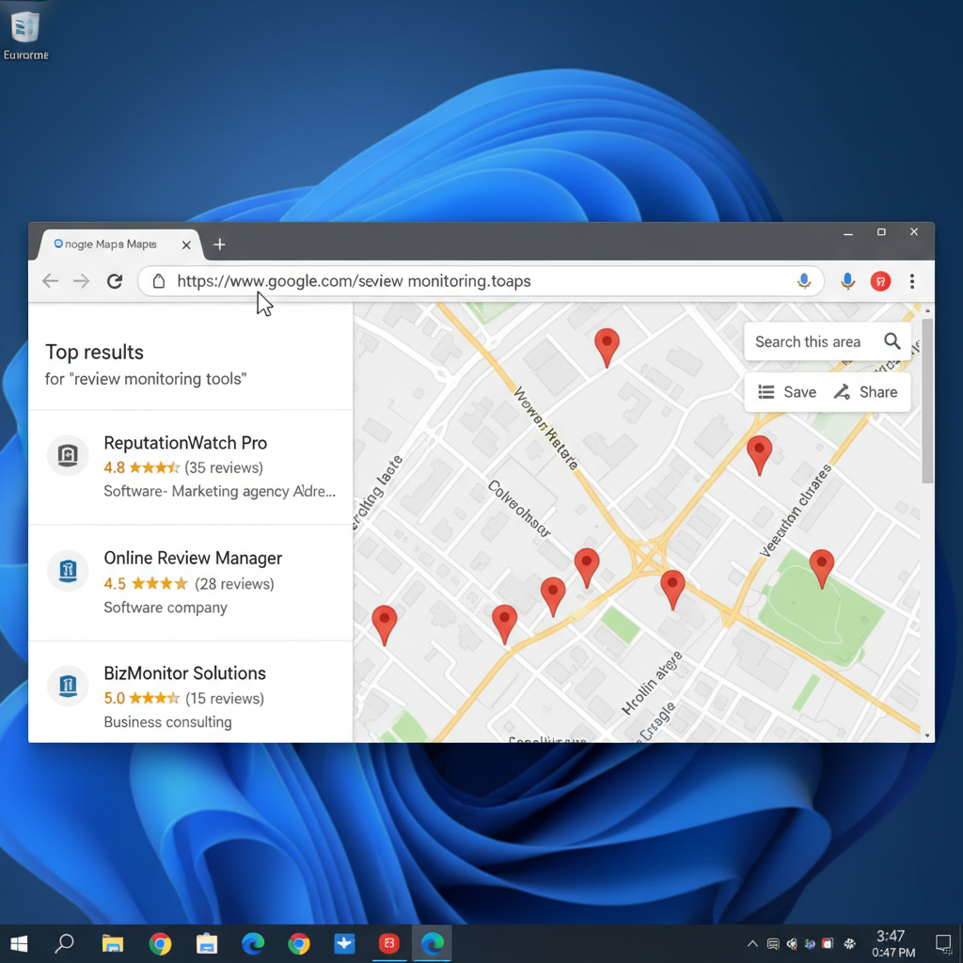This screenshot has width=963, height=963.
Task: Open the blue download-arrow app in taskbar
Action: 344,943
